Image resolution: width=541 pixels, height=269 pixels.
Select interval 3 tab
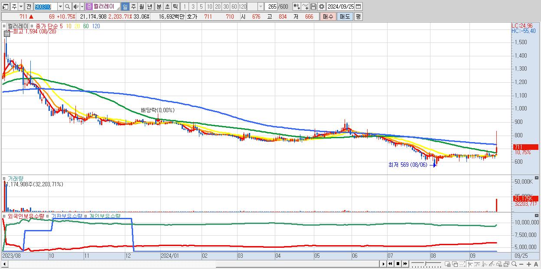193,6
